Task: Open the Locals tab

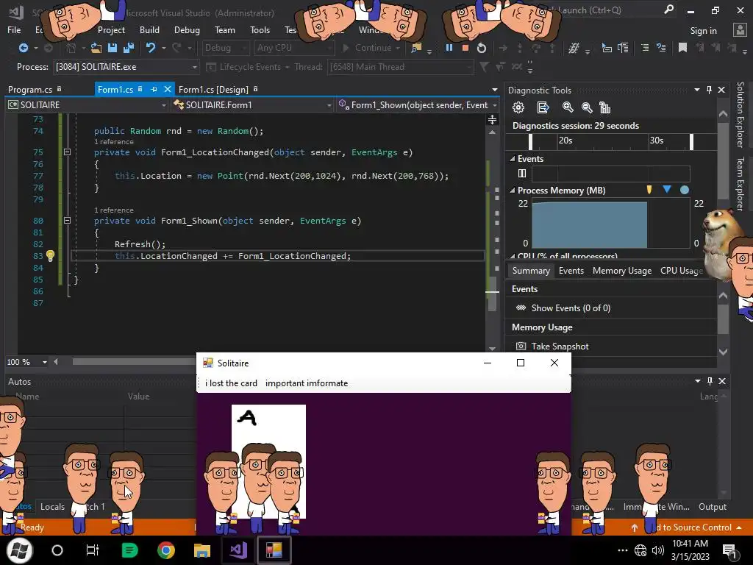Action: click(52, 506)
